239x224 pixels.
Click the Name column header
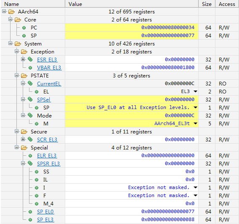pos(33,4)
